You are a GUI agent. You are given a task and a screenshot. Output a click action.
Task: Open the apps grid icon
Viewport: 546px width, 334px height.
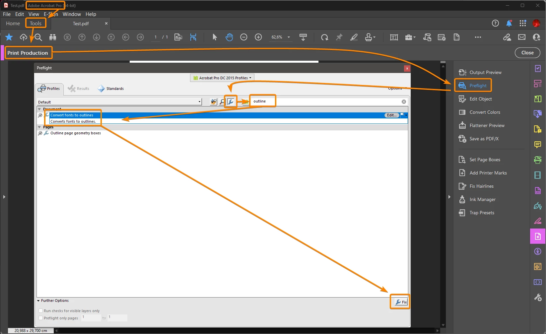pos(523,23)
